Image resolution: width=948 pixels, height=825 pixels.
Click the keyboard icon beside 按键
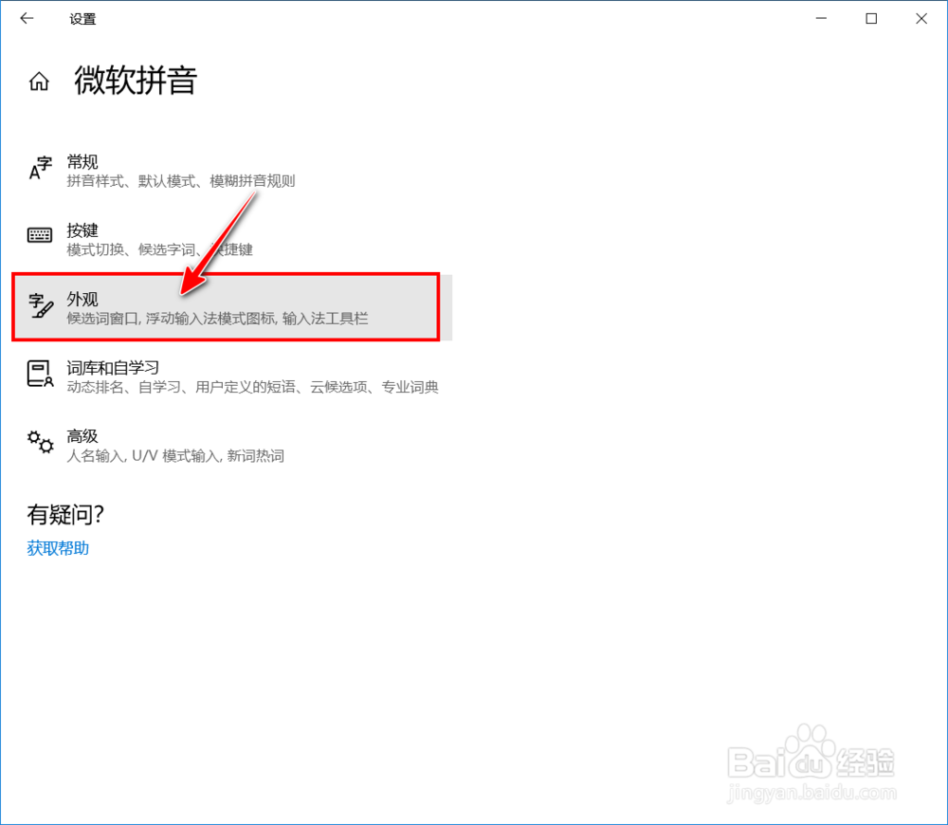pos(40,235)
